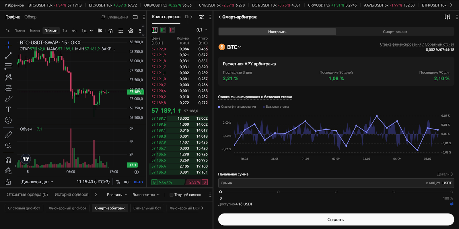Activate the zoom-in tool on the chart

point(8,145)
